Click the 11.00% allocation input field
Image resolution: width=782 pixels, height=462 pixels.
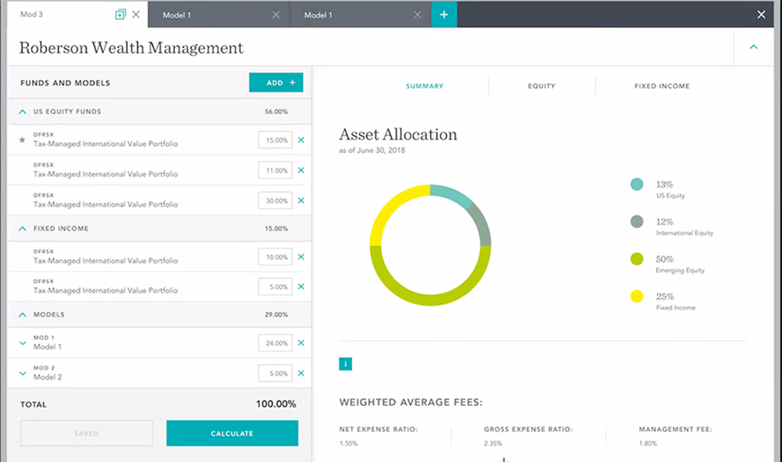pyautogui.click(x=275, y=171)
